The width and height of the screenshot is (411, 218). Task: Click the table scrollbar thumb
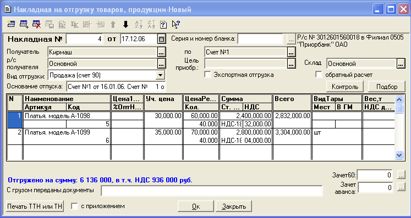(399, 108)
